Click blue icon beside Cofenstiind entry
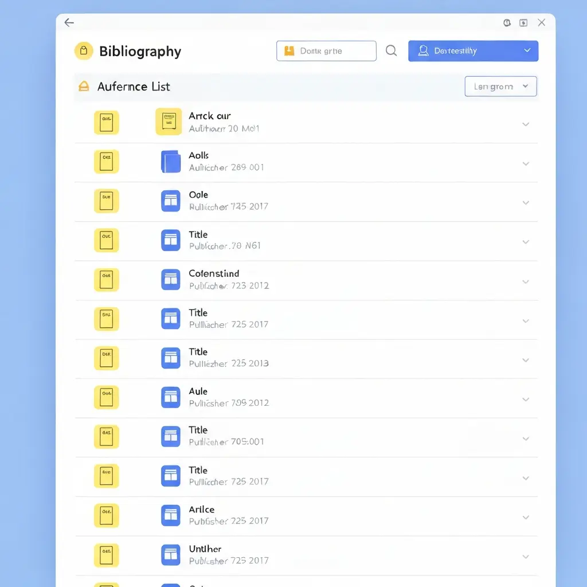The height and width of the screenshot is (587, 587). point(170,280)
